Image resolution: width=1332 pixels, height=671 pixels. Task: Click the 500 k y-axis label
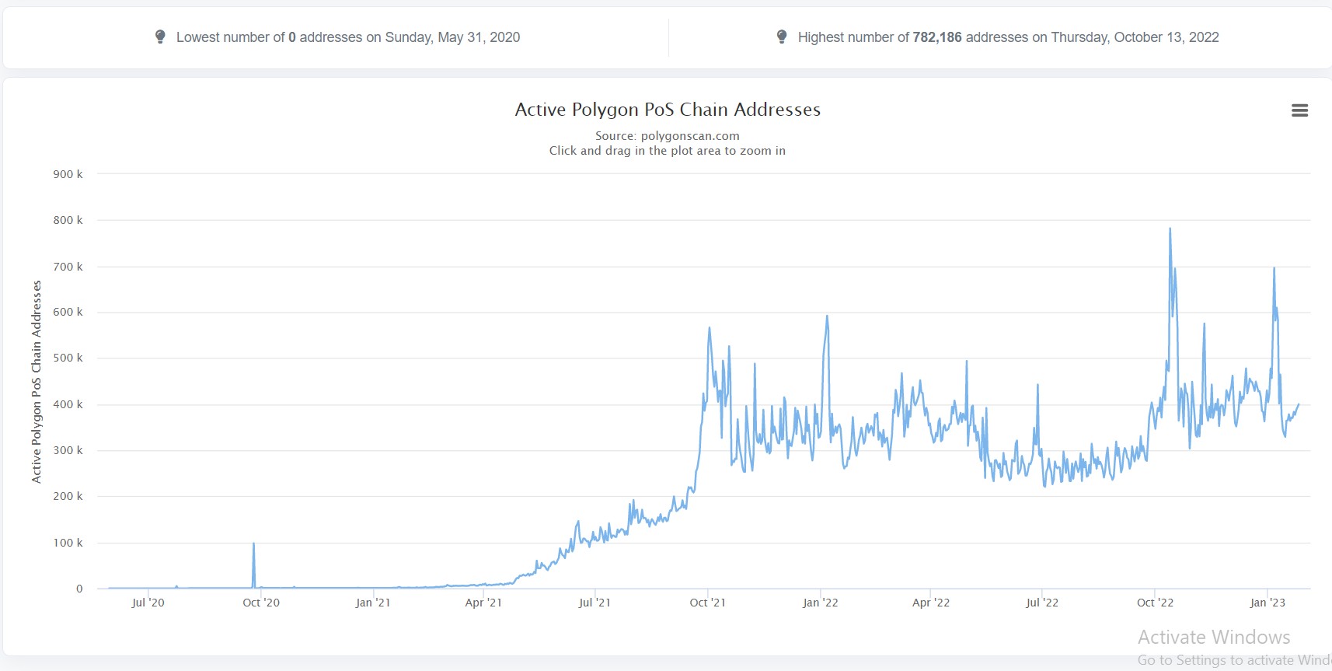pyautogui.click(x=68, y=358)
